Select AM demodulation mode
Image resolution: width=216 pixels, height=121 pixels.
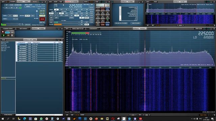click(x=56, y=10)
